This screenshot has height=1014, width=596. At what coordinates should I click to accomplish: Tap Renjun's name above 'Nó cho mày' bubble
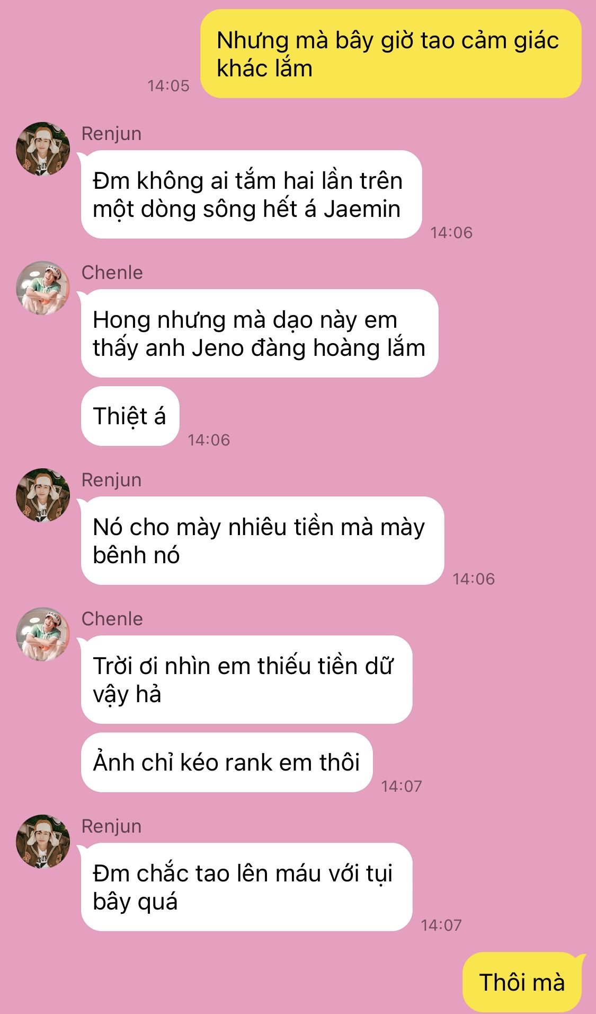[x=111, y=480]
